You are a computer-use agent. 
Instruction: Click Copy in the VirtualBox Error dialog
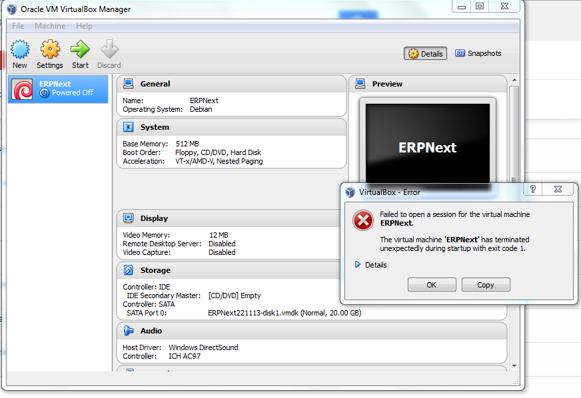click(486, 285)
